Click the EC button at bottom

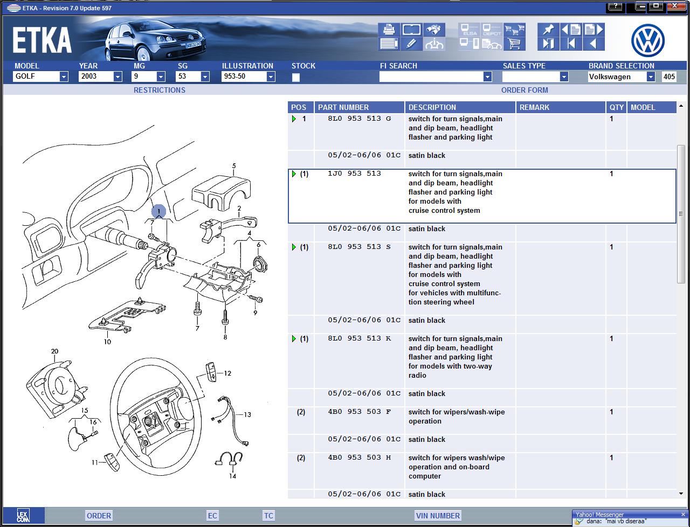(212, 516)
